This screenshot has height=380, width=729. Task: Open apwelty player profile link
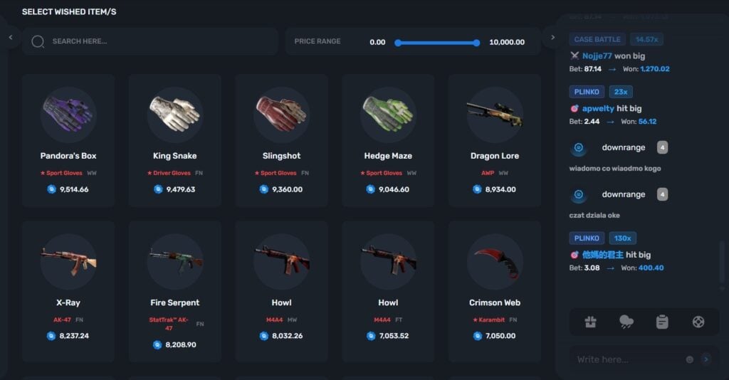[598, 108]
